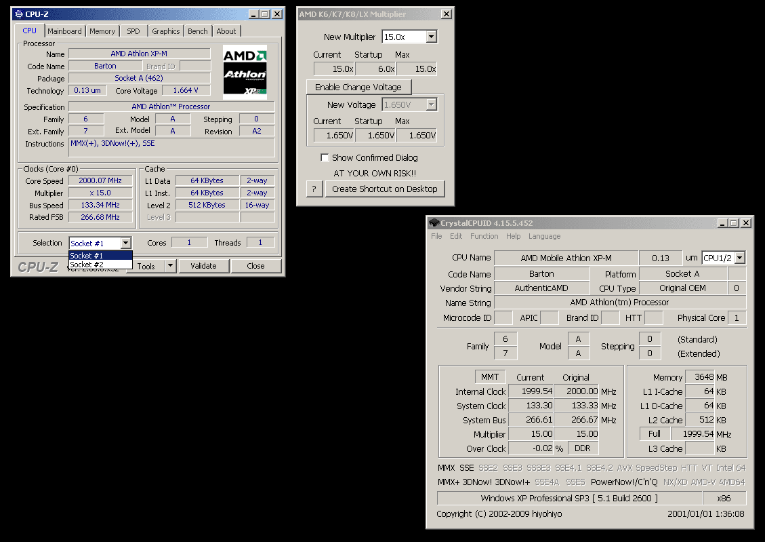Image resolution: width=765 pixels, height=542 pixels.
Task: Click the Instructions MMX(+), 3DNow!(+), SSE field
Action: (x=171, y=147)
